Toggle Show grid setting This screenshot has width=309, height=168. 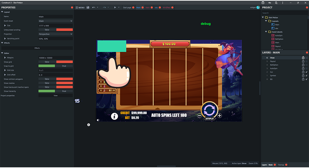coord(56,62)
